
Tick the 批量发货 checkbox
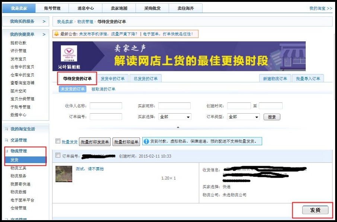pos(58,141)
